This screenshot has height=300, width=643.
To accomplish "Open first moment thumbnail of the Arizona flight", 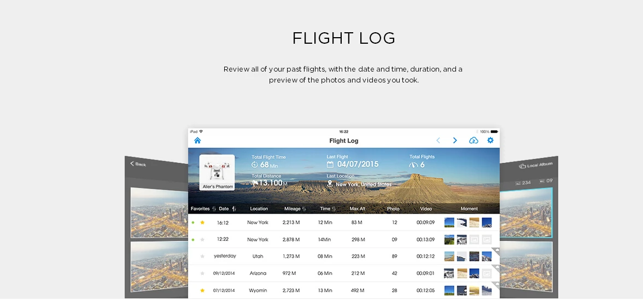I will (449, 273).
